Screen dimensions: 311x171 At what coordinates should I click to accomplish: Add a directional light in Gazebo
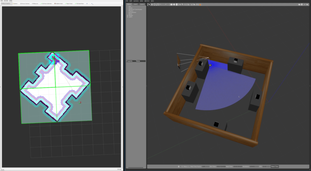pyautogui.click(x=185, y=5)
